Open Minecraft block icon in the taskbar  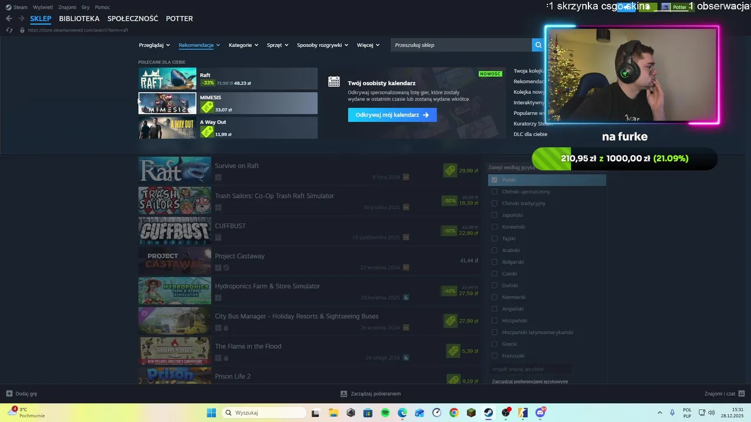pos(471,413)
